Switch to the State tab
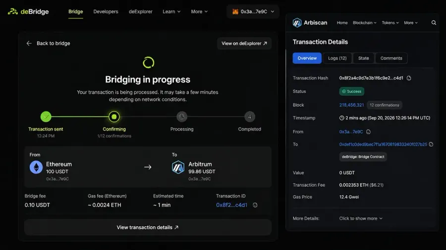The image size is (446, 250). point(363,58)
